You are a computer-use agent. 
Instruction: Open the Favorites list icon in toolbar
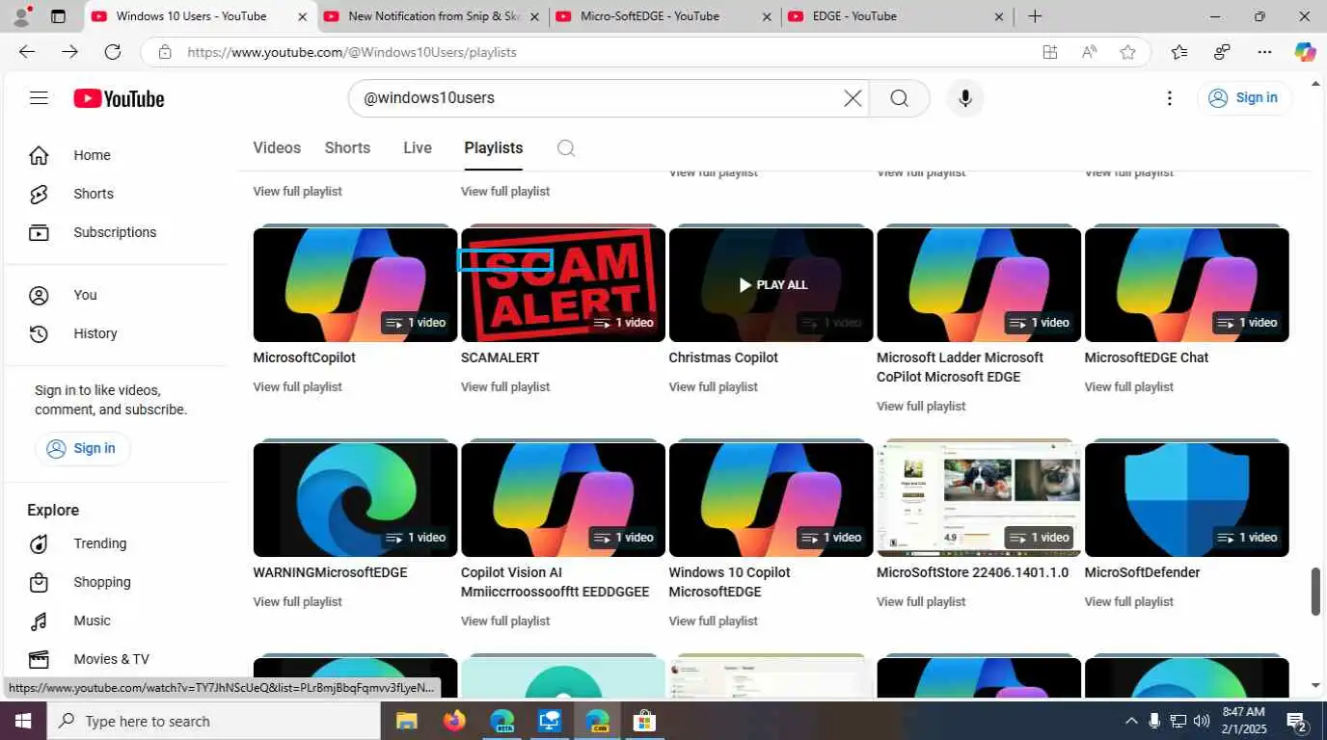(1178, 52)
